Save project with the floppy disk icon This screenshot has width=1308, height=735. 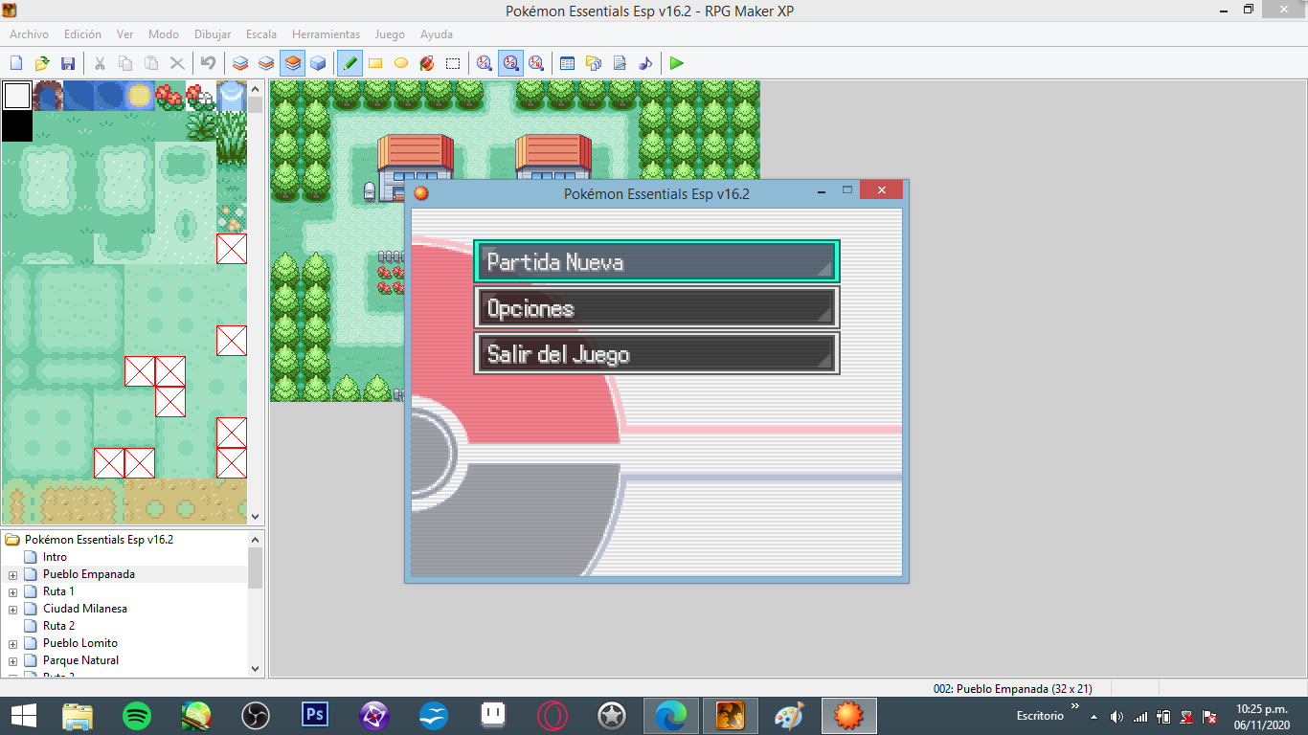68,63
